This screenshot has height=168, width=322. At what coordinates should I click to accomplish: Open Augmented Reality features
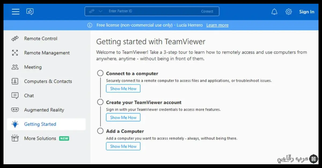click(44, 110)
